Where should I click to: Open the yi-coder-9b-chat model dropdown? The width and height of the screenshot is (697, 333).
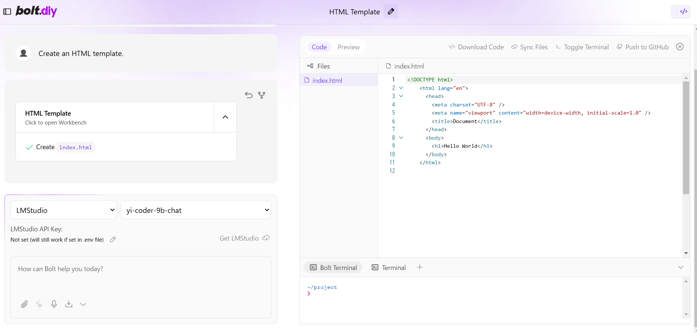coord(196,210)
